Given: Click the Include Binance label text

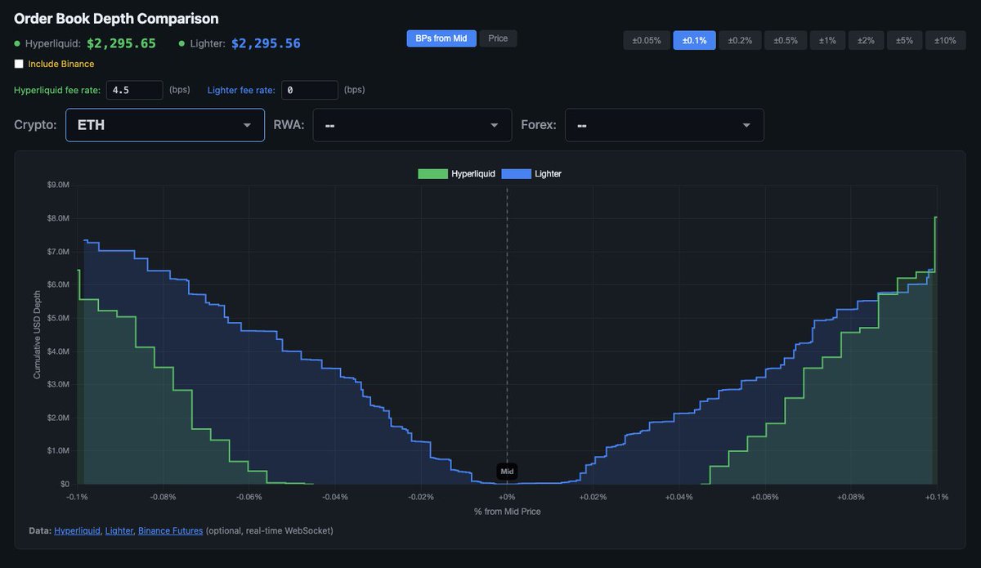Looking at the screenshot, I should [x=61, y=64].
